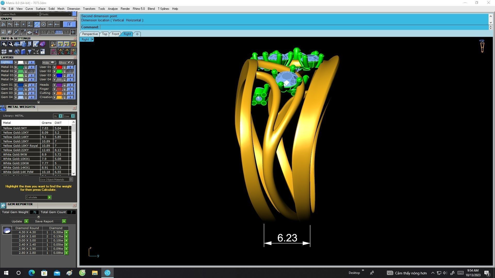Screen dimensions: 495x278
Task: Open the Right viewport dropdown arrow
Action: tap(92, 39)
